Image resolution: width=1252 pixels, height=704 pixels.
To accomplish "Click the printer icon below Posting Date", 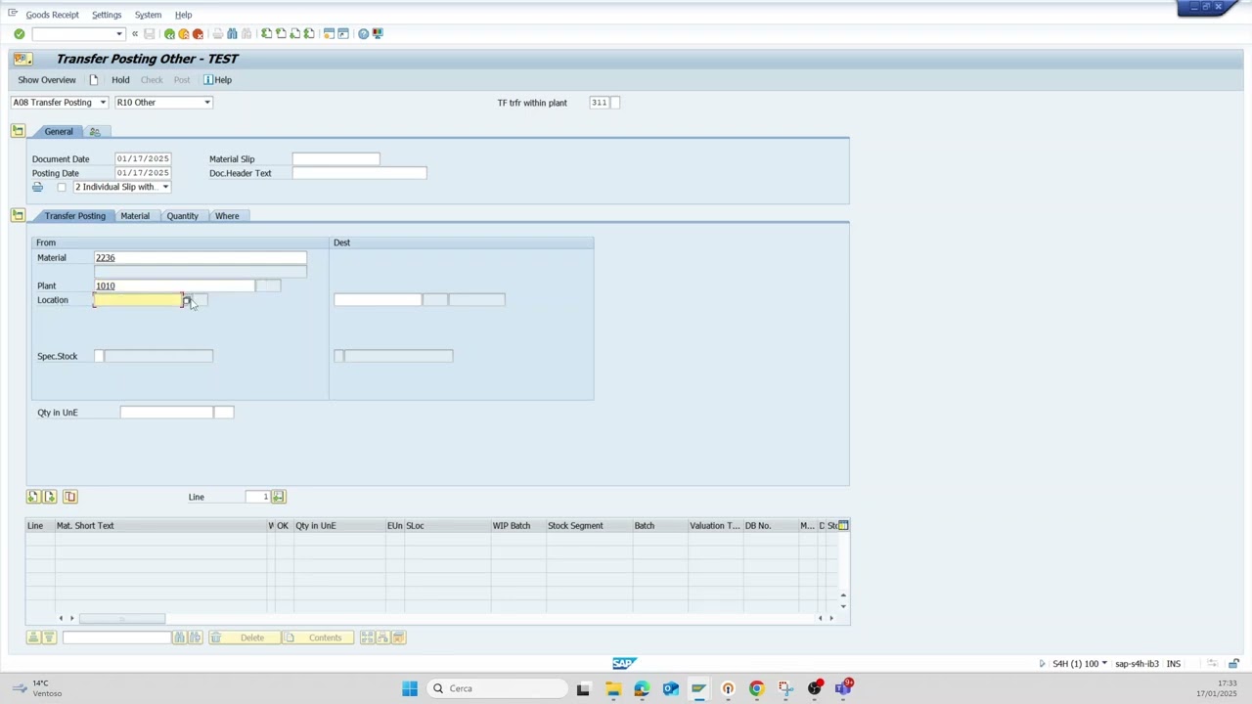I will pyautogui.click(x=37, y=187).
